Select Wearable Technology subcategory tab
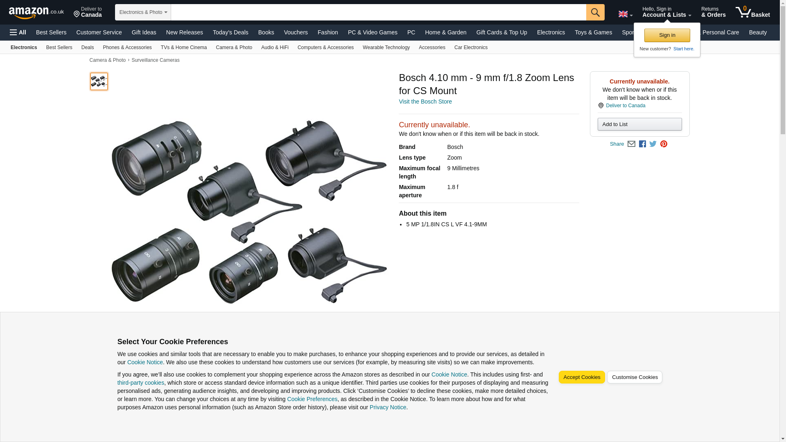The width and height of the screenshot is (786, 442). pos(386,47)
